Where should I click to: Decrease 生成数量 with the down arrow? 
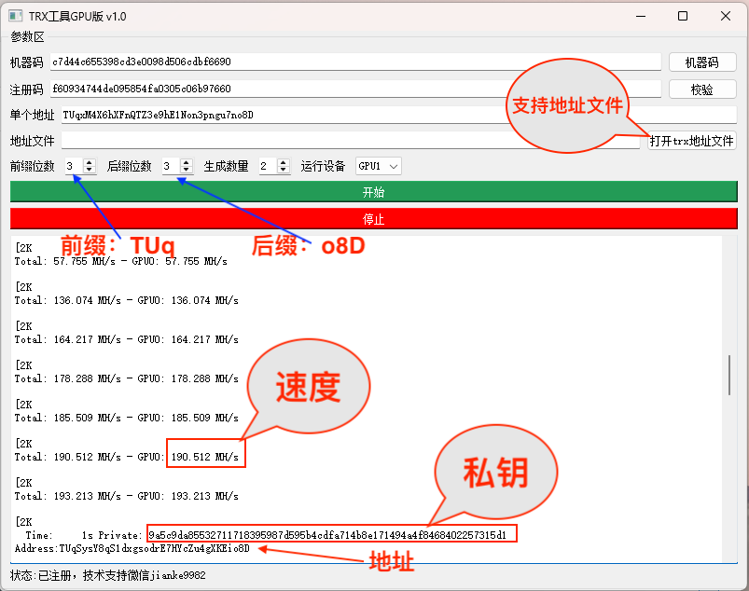click(x=284, y=170)
